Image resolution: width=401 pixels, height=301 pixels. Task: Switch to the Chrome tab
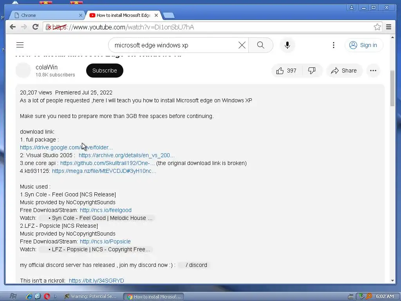tap(47, 15)
